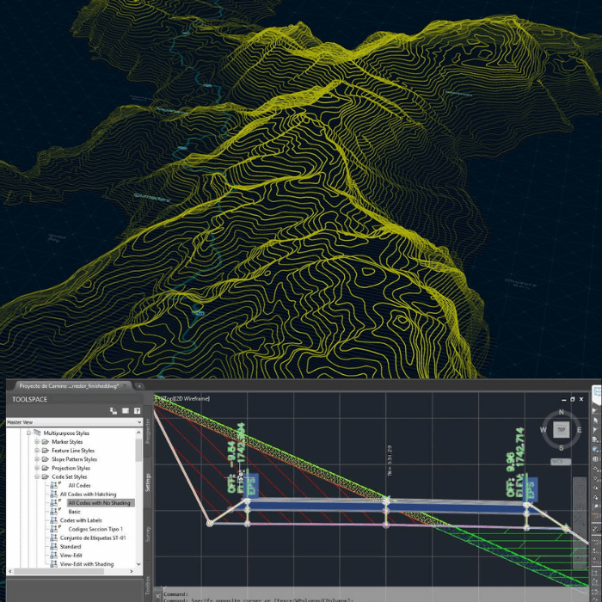Select the All Codes style icon
This screenshot has height=602, width=602.
(x=53, y=485)
